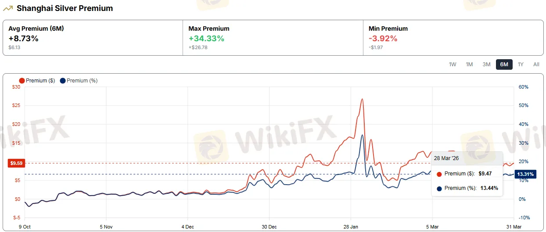Click the blue 13.31% value tag
The image size is (546, 232).
pos(525,174)
